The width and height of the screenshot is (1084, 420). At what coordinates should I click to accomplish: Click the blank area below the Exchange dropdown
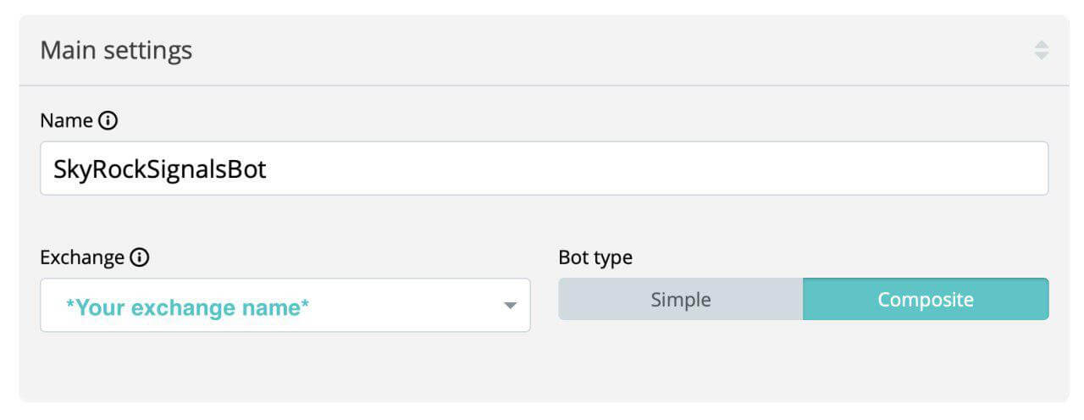(285, 364)
